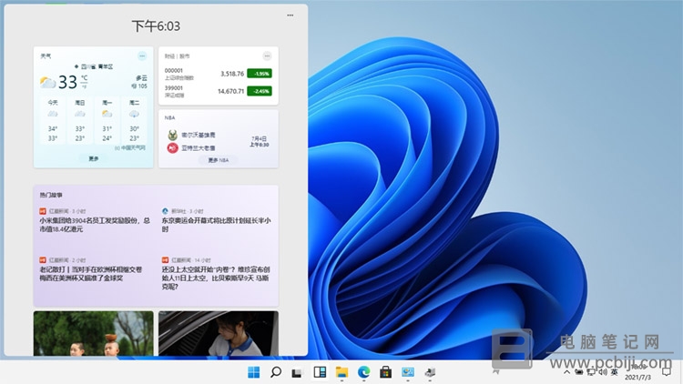The width and height of the screenshot is (683, 384).
Task: Open news photo of children outdoors
Action: (93, 333)
